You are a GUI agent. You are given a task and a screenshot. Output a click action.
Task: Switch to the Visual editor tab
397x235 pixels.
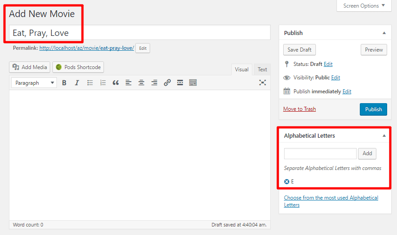[x=242, y=70]
